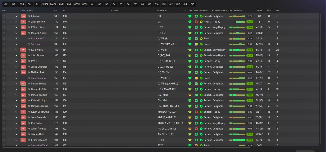
Task: Click Zack Steffen's red match sharpness icon
Action: [x=196, y=22]
